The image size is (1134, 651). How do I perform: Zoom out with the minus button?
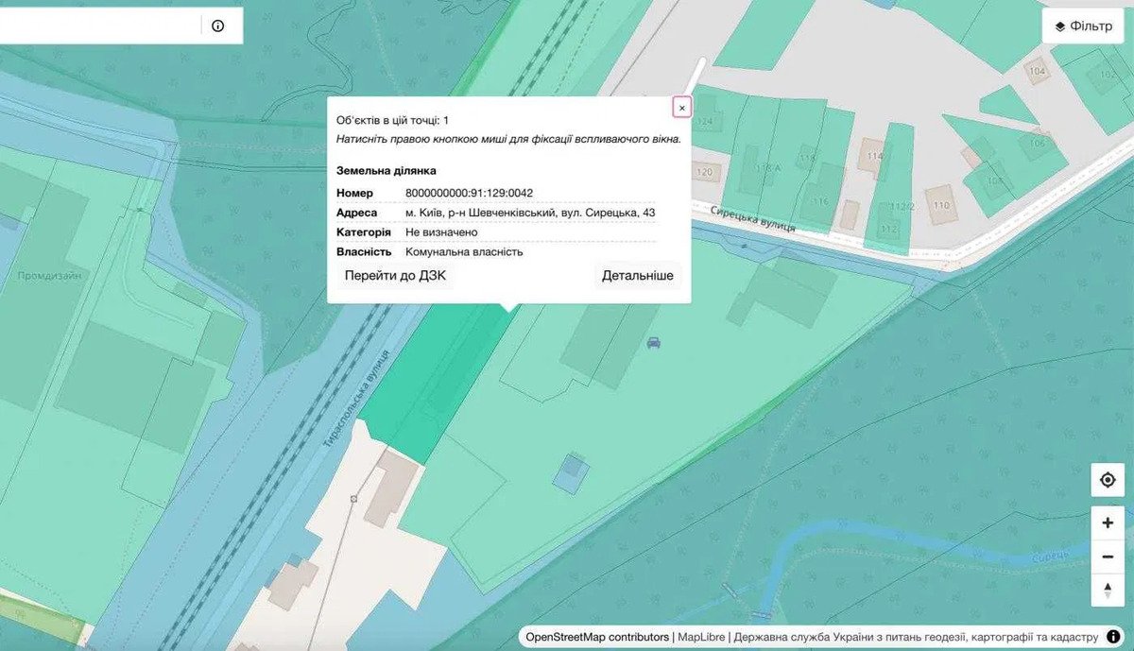[x=1108, y=557]
